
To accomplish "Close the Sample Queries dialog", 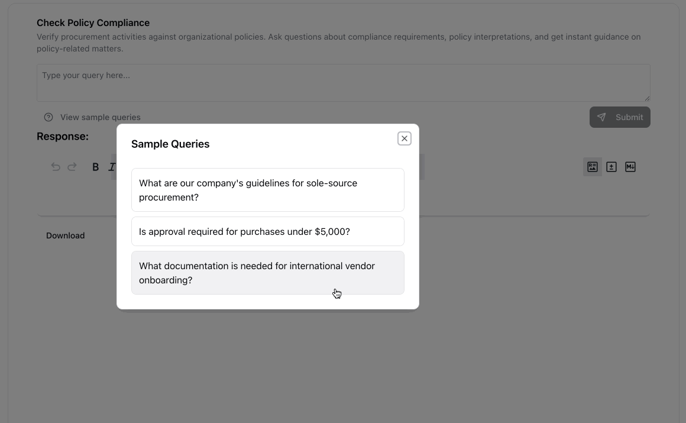I will (405, 138).
